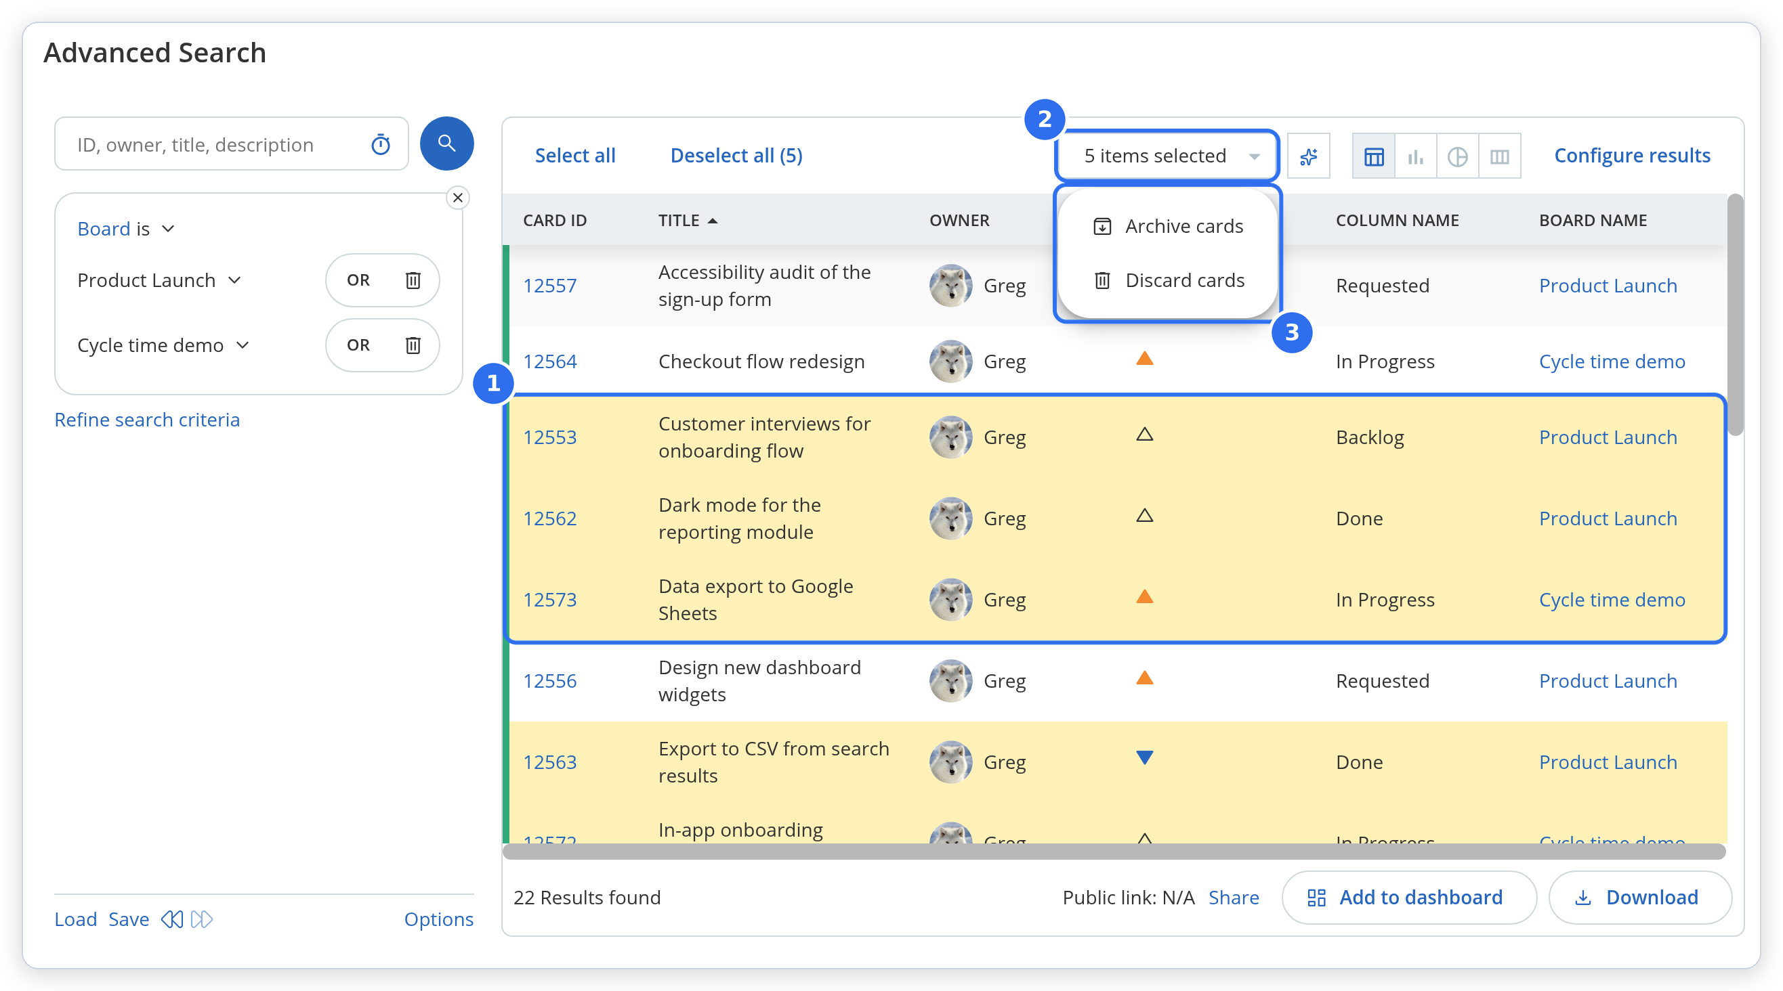Click the CARD ID column header
The height and width of the screenshot is (991, 1783).
point(554,221)
